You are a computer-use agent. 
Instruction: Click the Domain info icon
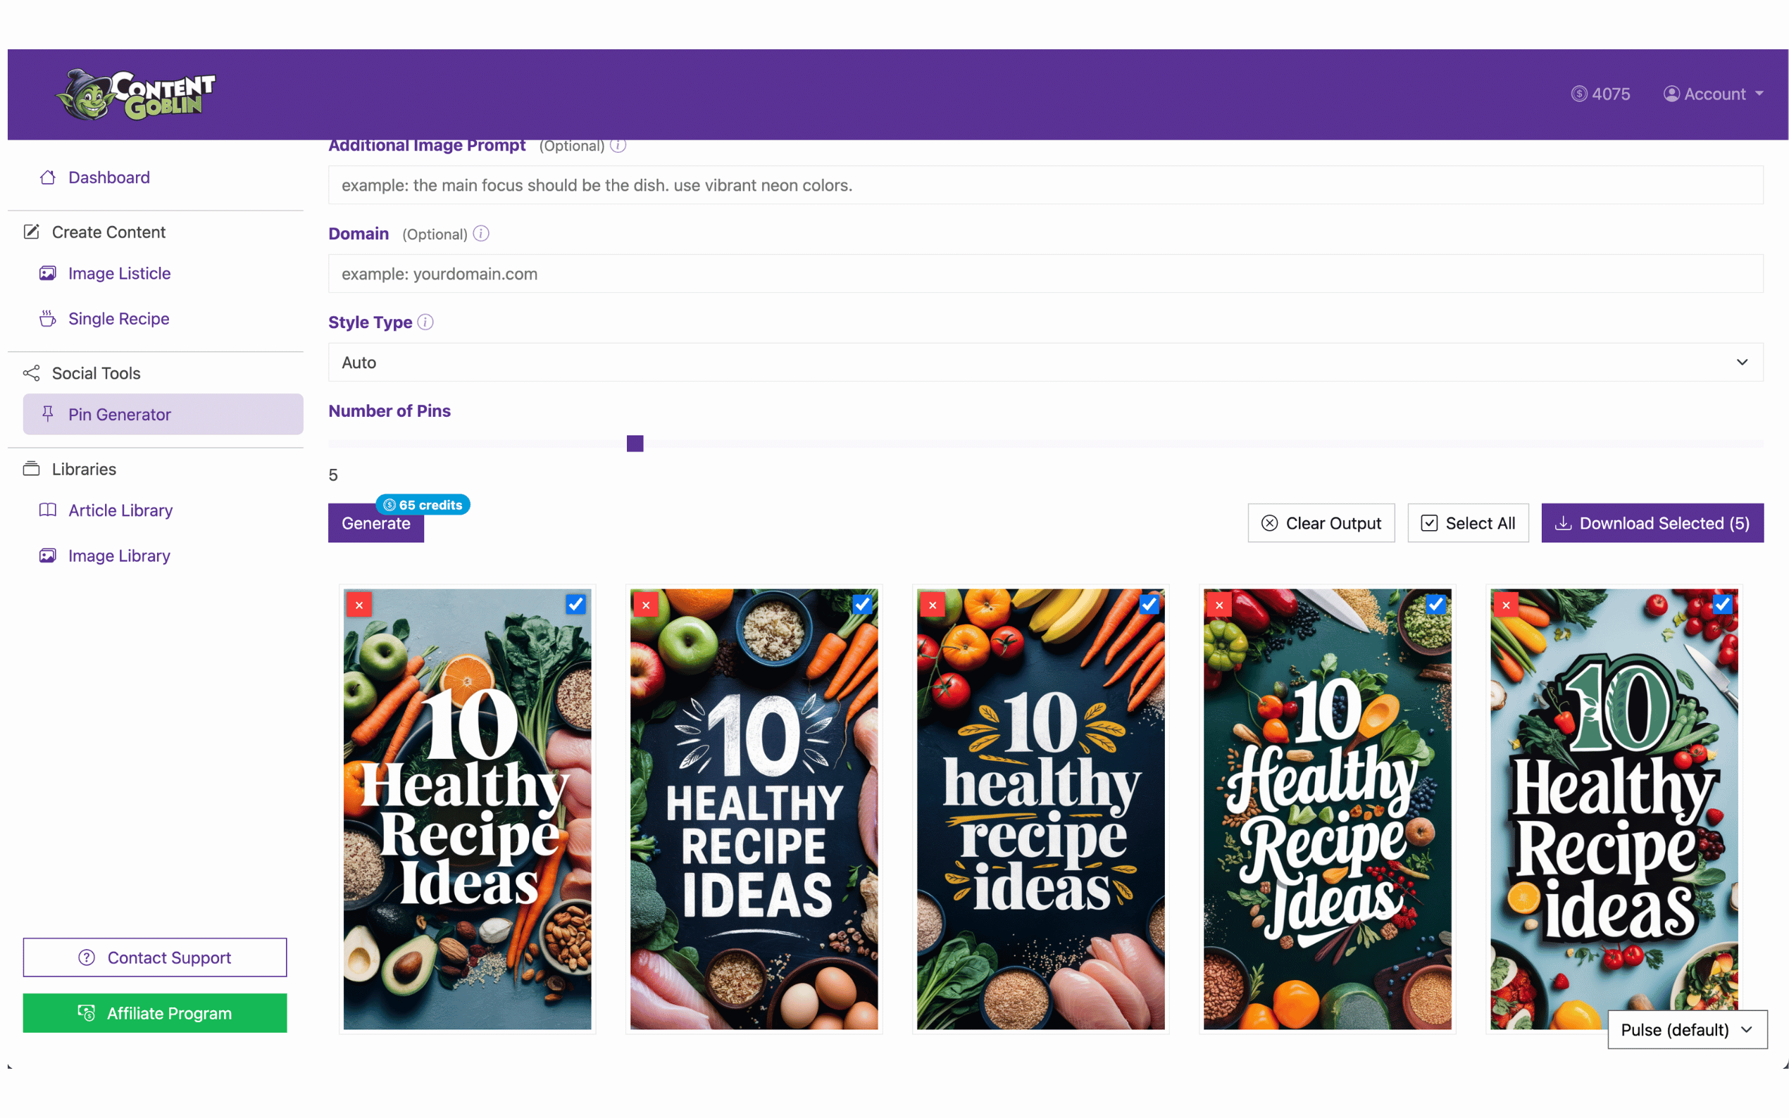tap(481, 234)
